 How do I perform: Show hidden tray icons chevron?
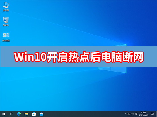coord(125,114)
